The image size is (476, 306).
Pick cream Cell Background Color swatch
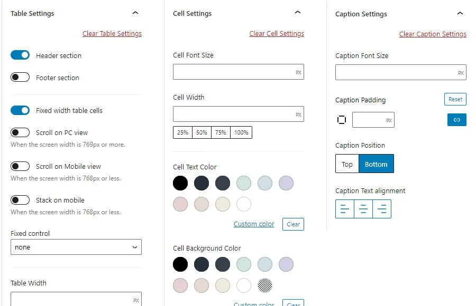[x=223, y=285]
